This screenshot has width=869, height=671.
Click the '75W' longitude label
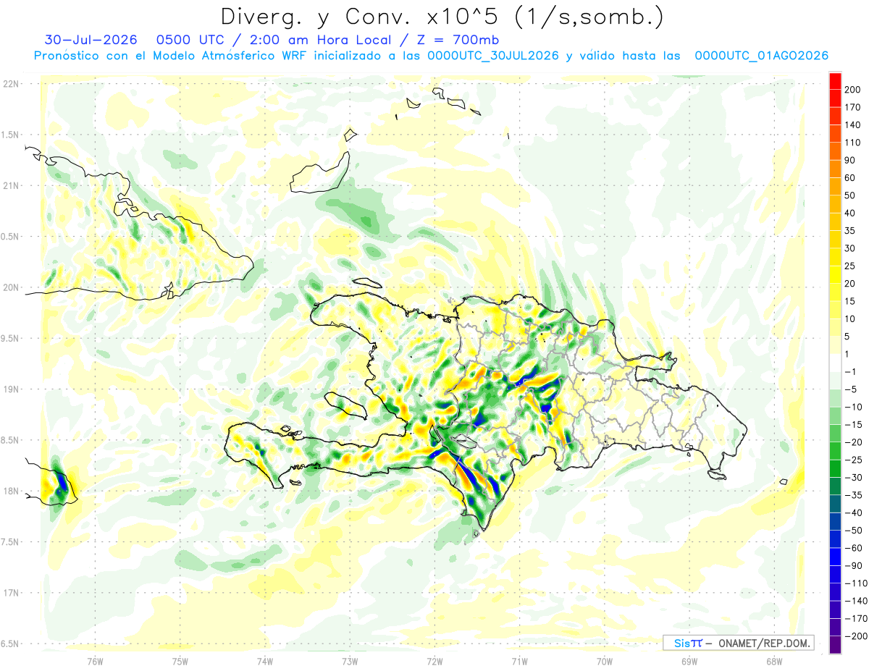point(180,661)
